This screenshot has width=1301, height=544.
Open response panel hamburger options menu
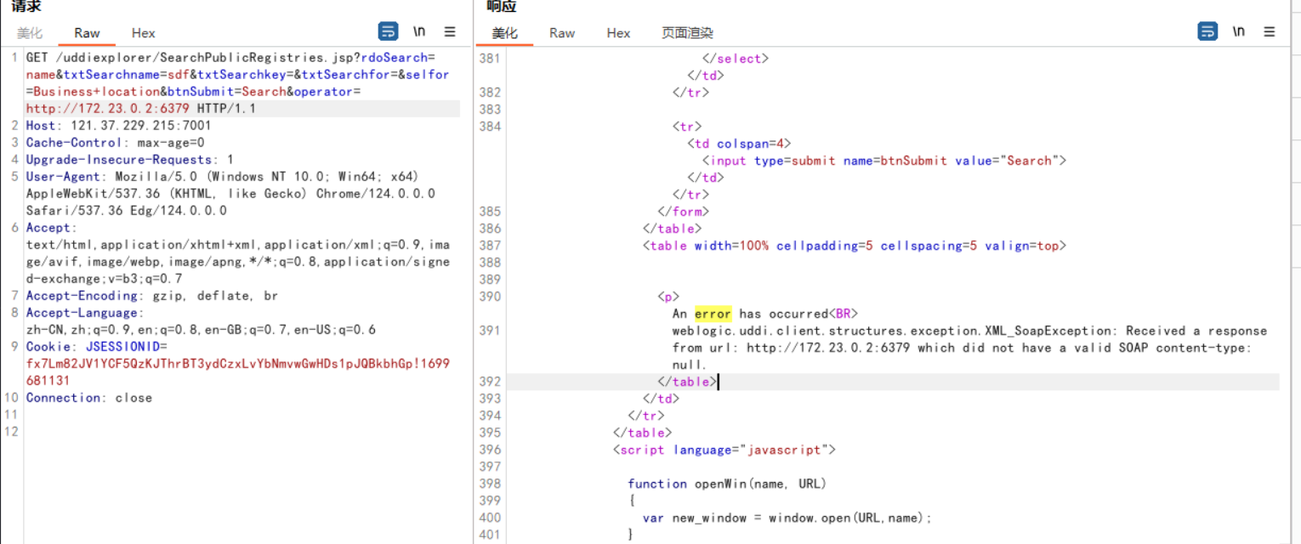tap(1270, 31)
